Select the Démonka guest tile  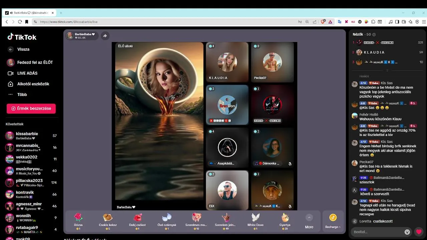pos(272,147)
